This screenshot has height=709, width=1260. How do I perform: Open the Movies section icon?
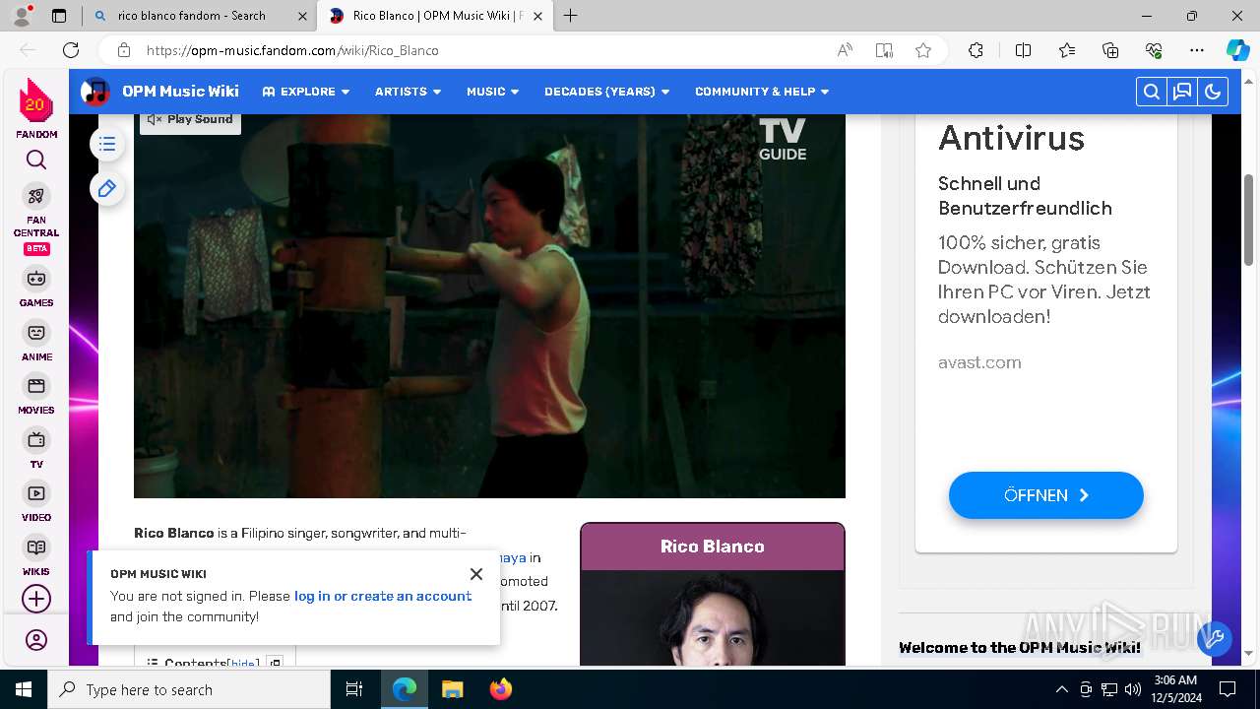[36, 385]
